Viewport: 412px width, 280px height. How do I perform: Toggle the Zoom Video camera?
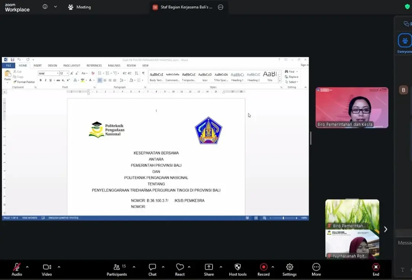(x=47, y=269)
